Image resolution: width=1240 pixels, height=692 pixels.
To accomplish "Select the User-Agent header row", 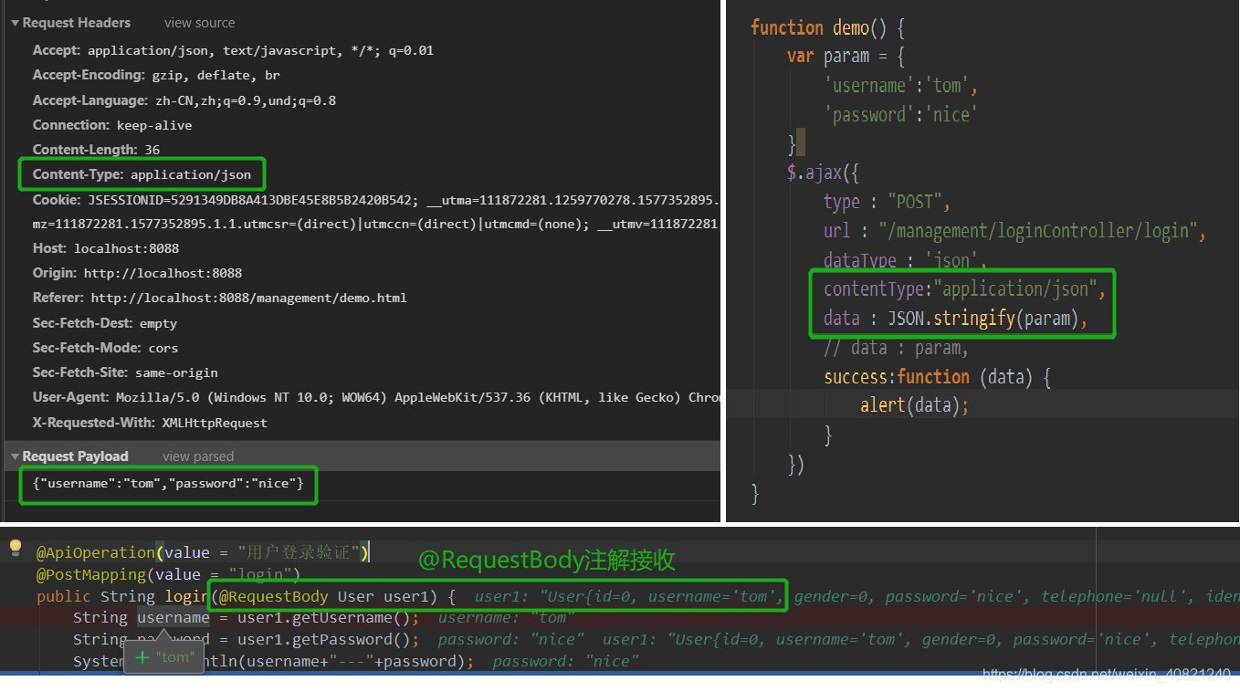I will 376,397.
